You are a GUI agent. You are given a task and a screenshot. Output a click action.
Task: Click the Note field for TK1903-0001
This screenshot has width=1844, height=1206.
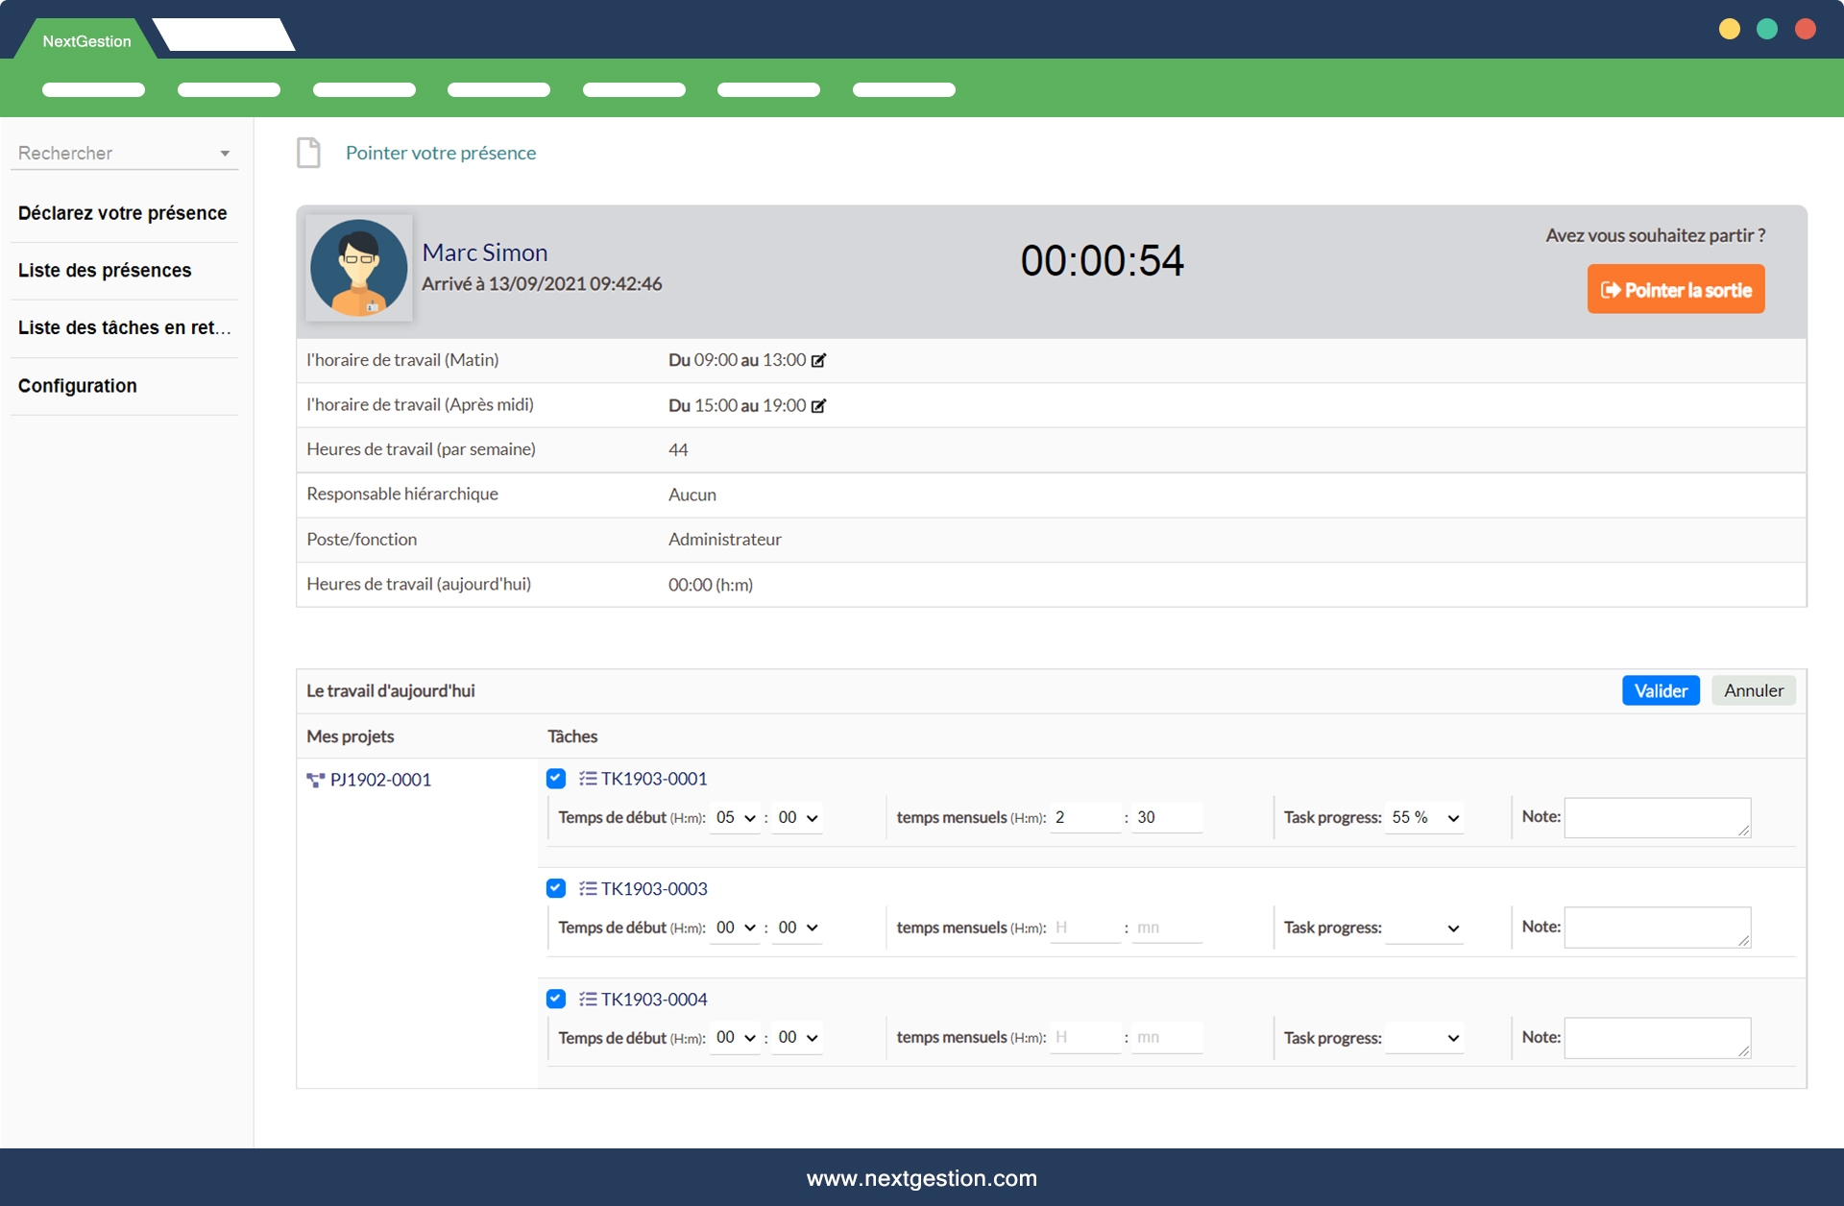tap(1657, 818)
